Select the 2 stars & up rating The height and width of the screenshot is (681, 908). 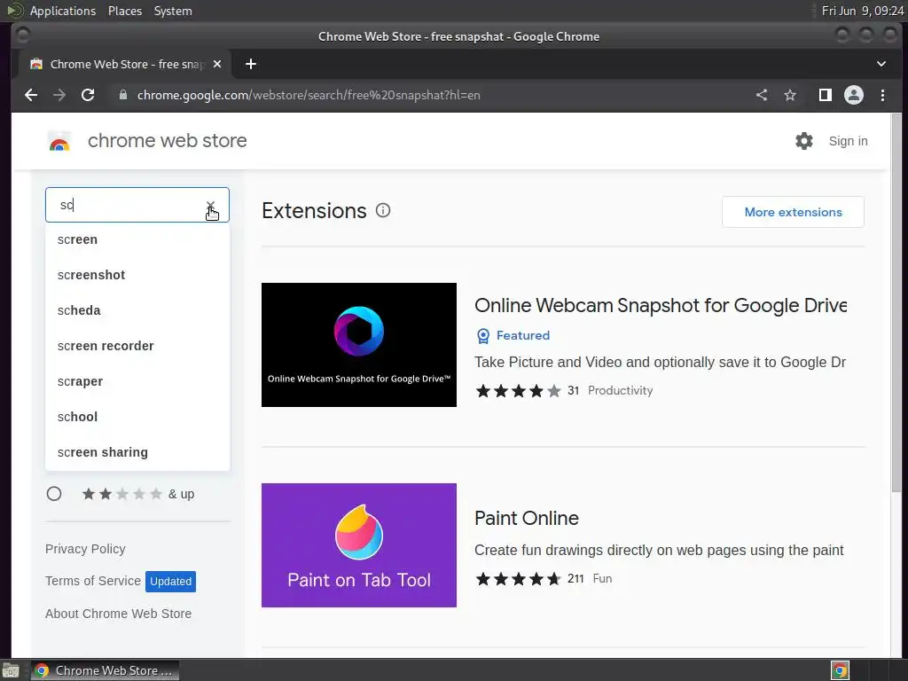pos(54,494)
